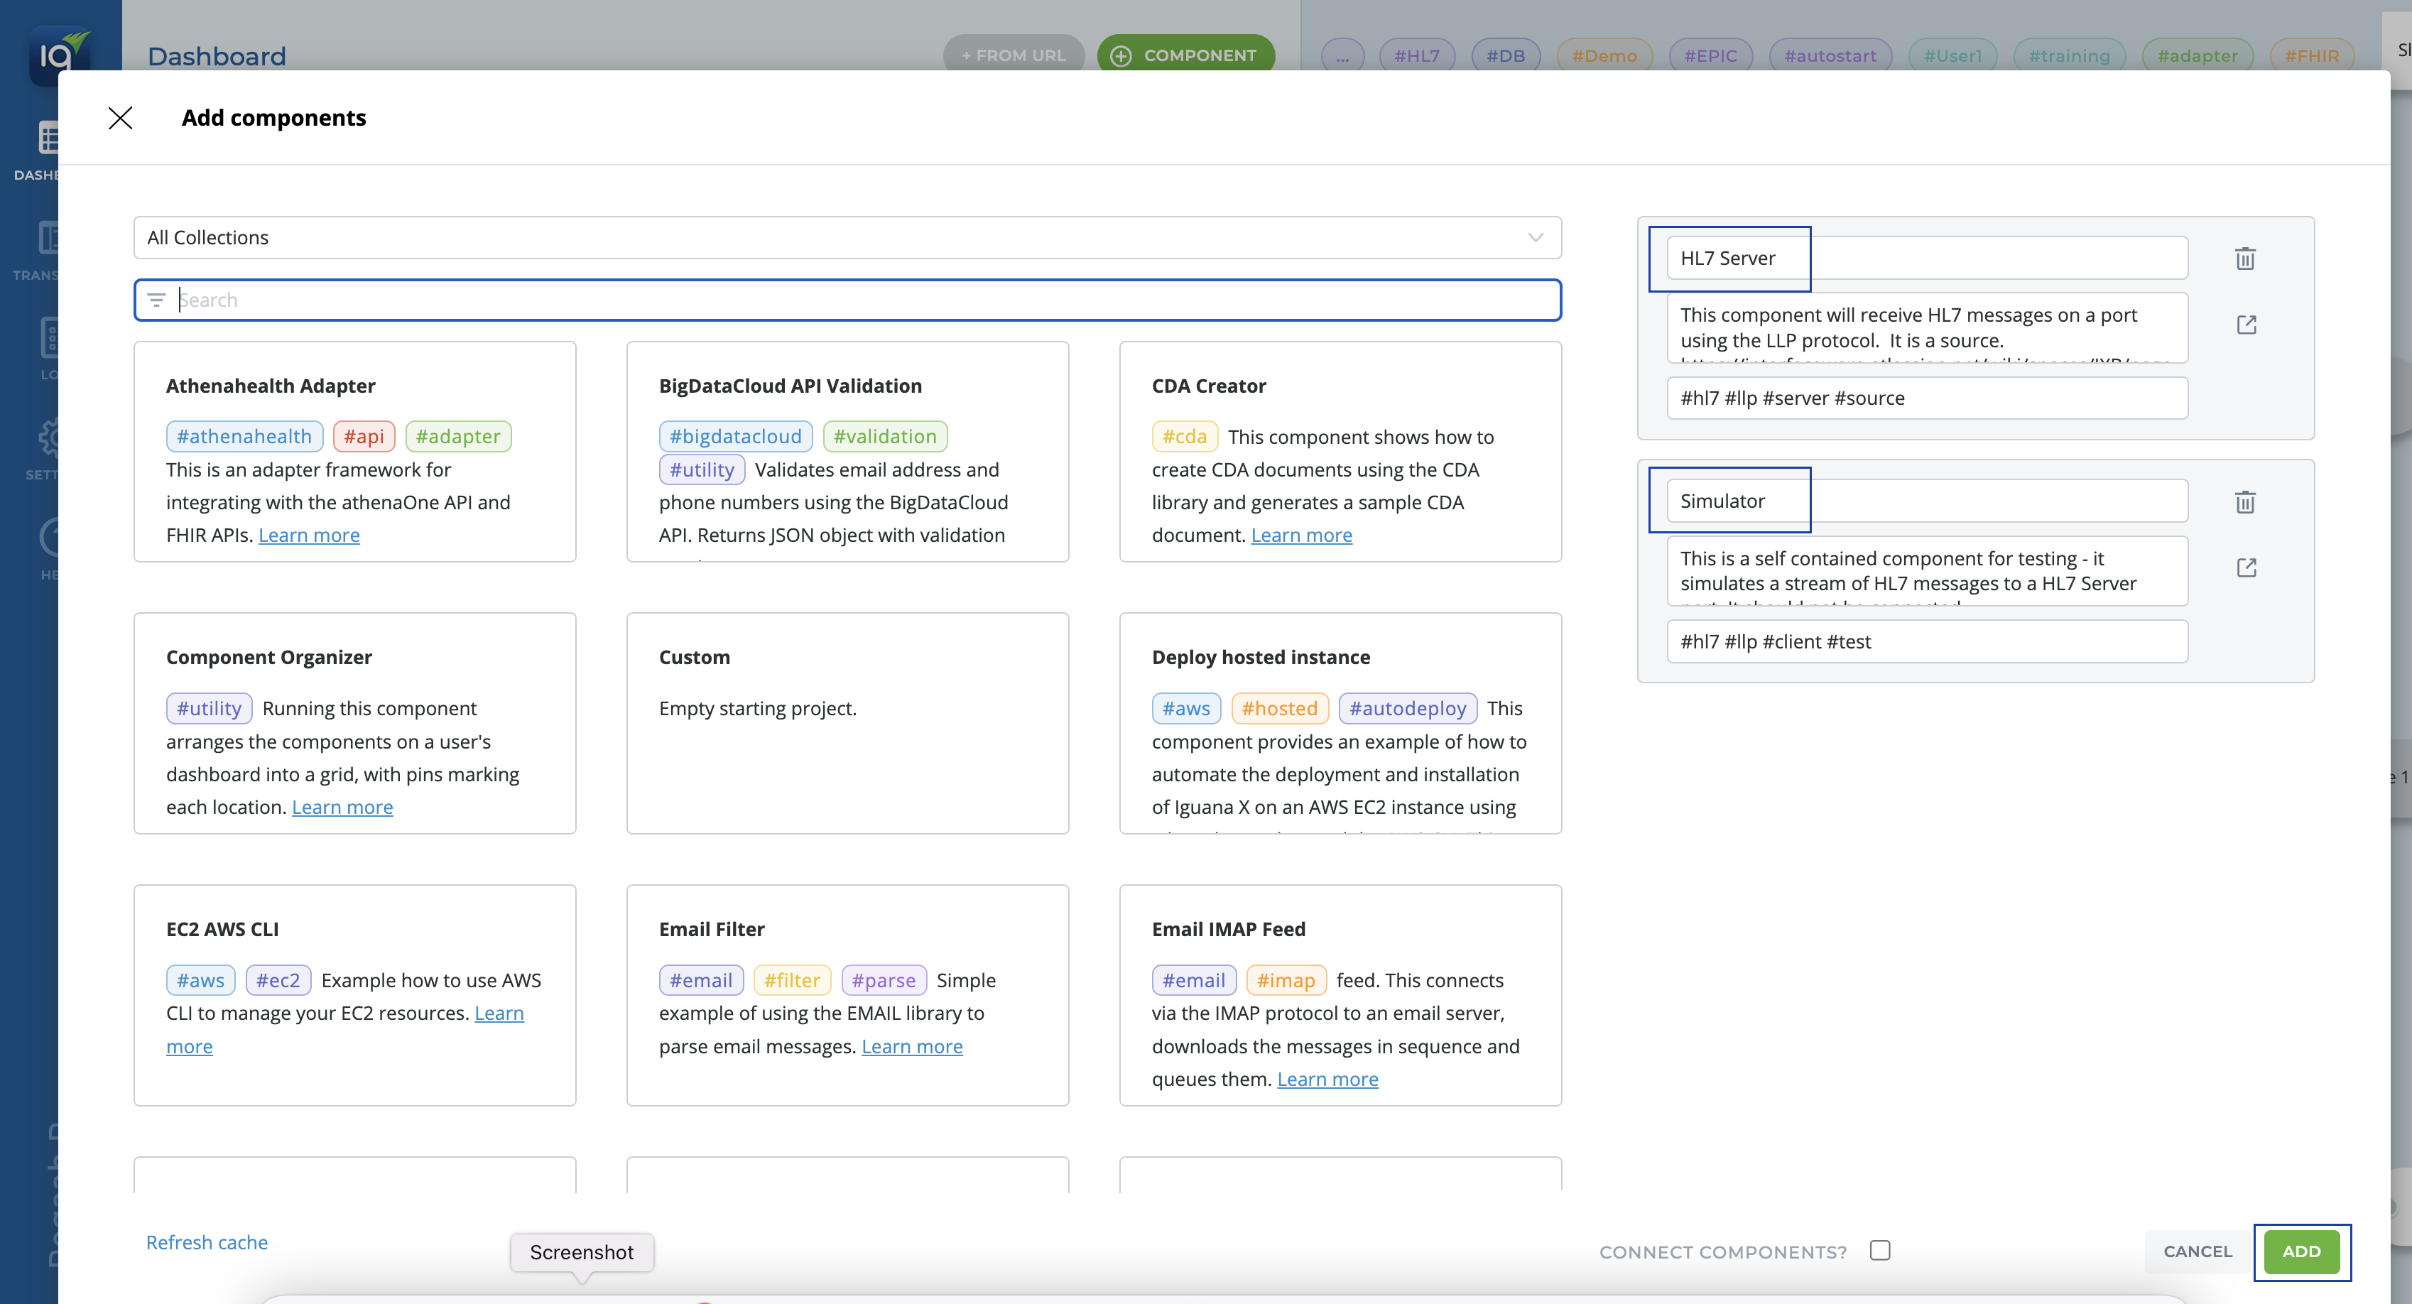Click the #bigdatacloud tag
The image size is (2412, 1304).
736,436
